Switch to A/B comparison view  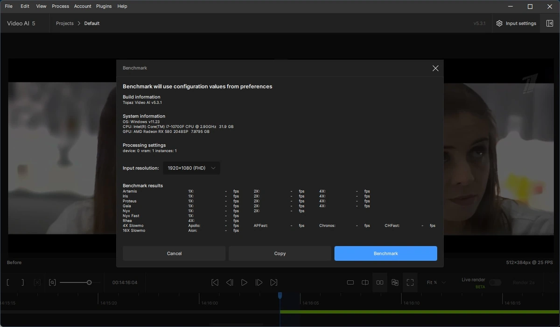(x=395, y=282)
